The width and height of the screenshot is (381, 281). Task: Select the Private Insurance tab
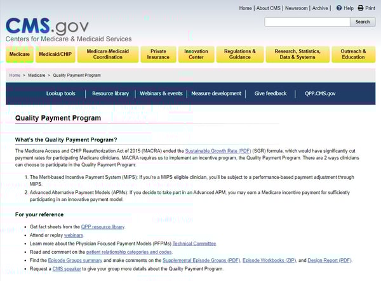[158, 54]
